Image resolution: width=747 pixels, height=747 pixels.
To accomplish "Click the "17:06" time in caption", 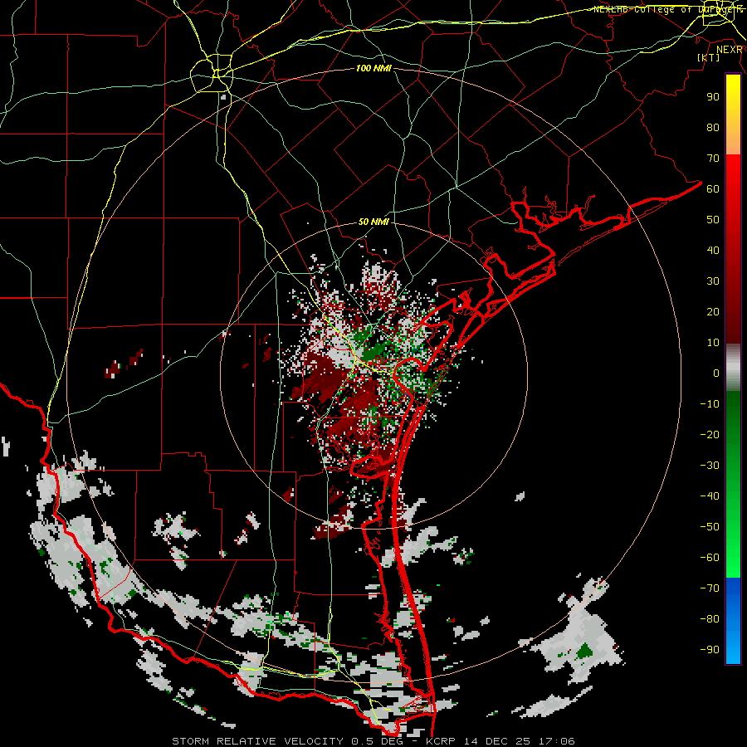I will pyautogui.click(x=556, y=741).
